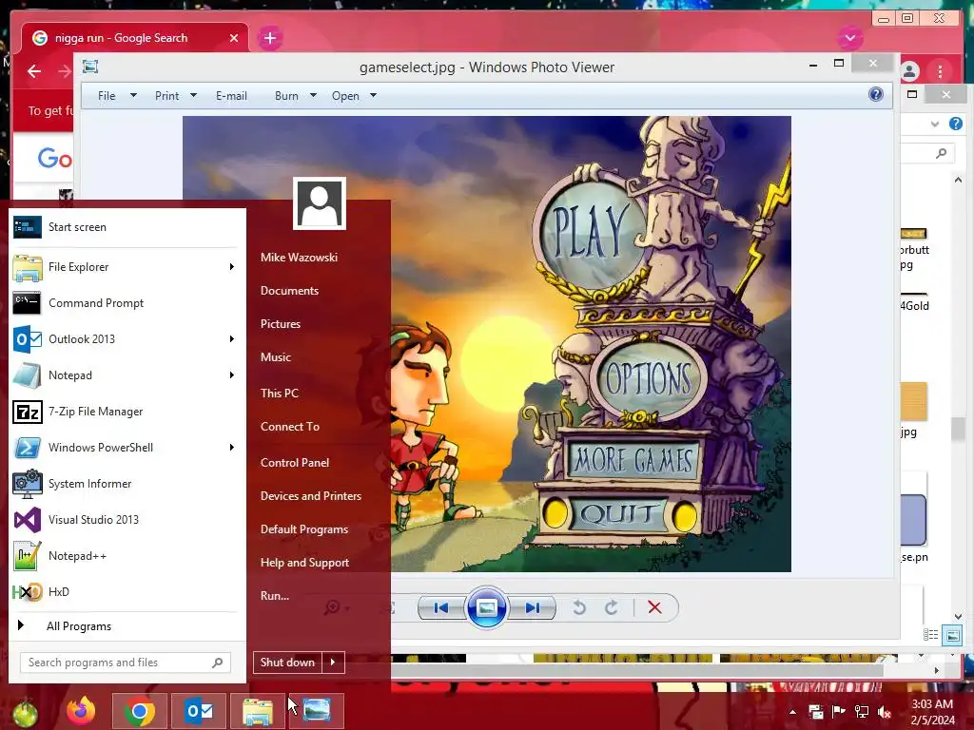The height and width of the screenshot is (730, 974).
Task: Click the user account picture
Action: tap(320, 203)
